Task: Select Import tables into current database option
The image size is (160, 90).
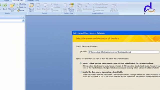Action: [80, 63]
